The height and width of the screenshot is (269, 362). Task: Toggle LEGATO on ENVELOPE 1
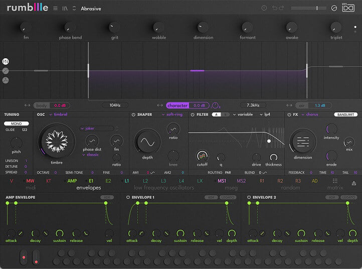click(228, 197)
